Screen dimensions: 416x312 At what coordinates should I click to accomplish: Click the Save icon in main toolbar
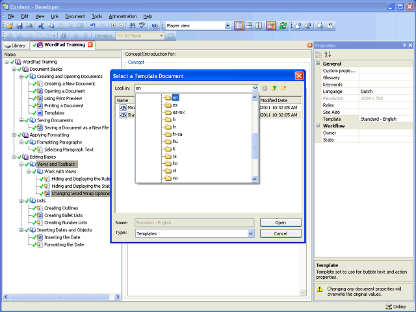[x=20, y=26]
